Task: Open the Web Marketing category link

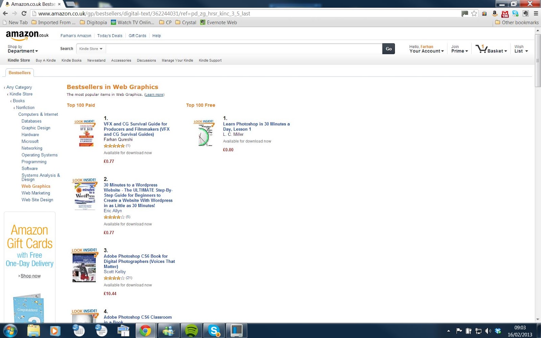Action: point(36,193)
